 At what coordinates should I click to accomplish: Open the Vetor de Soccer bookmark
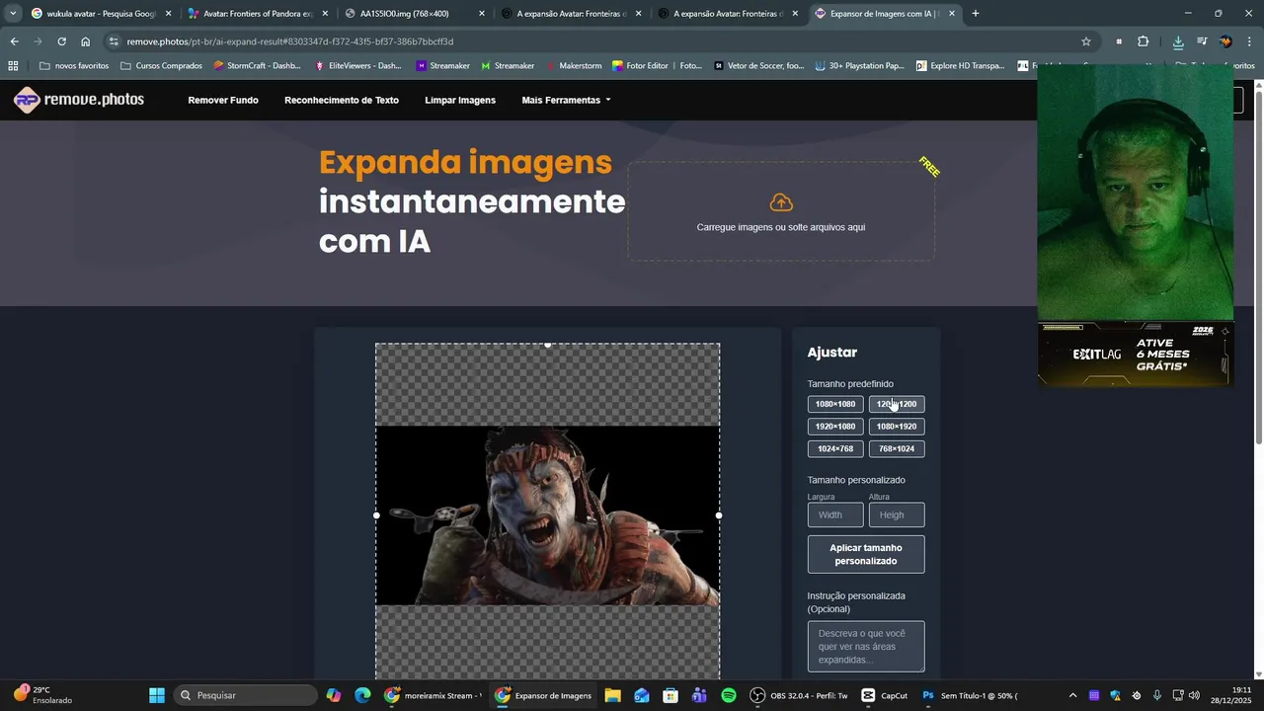[x=758, y=66]
